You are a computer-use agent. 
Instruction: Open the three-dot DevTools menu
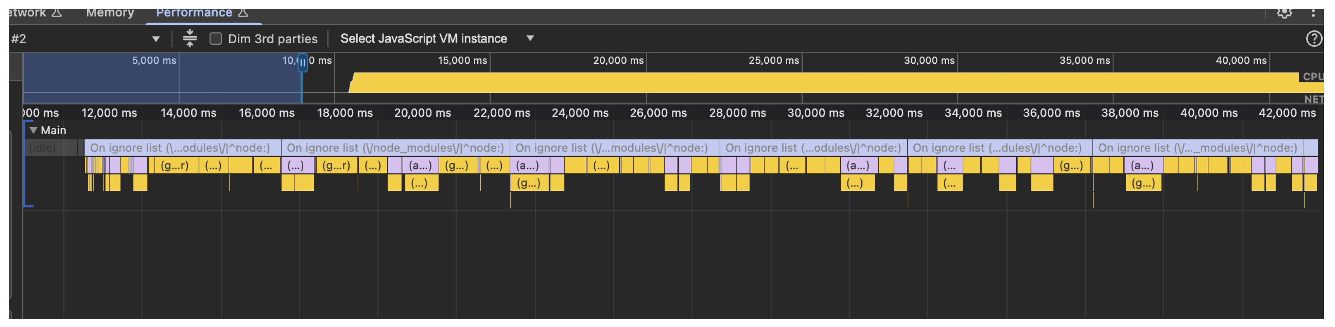1313,13
